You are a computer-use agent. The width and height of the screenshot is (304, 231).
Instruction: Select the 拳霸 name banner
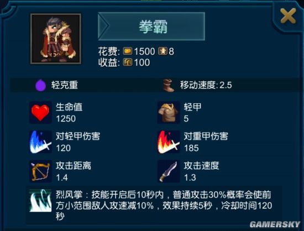[x=151, y=27]
